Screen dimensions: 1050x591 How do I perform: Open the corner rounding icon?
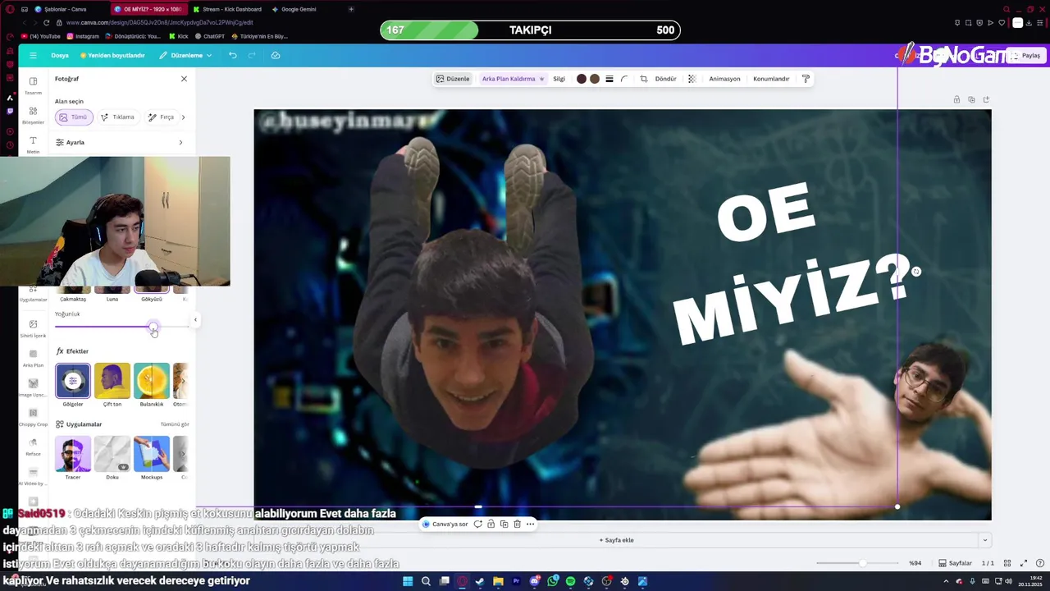tap(624, 79)
